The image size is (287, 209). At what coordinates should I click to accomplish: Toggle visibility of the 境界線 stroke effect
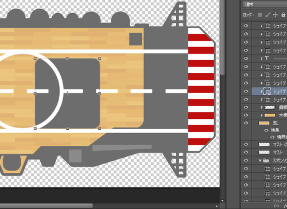click(x=272, y=137)
